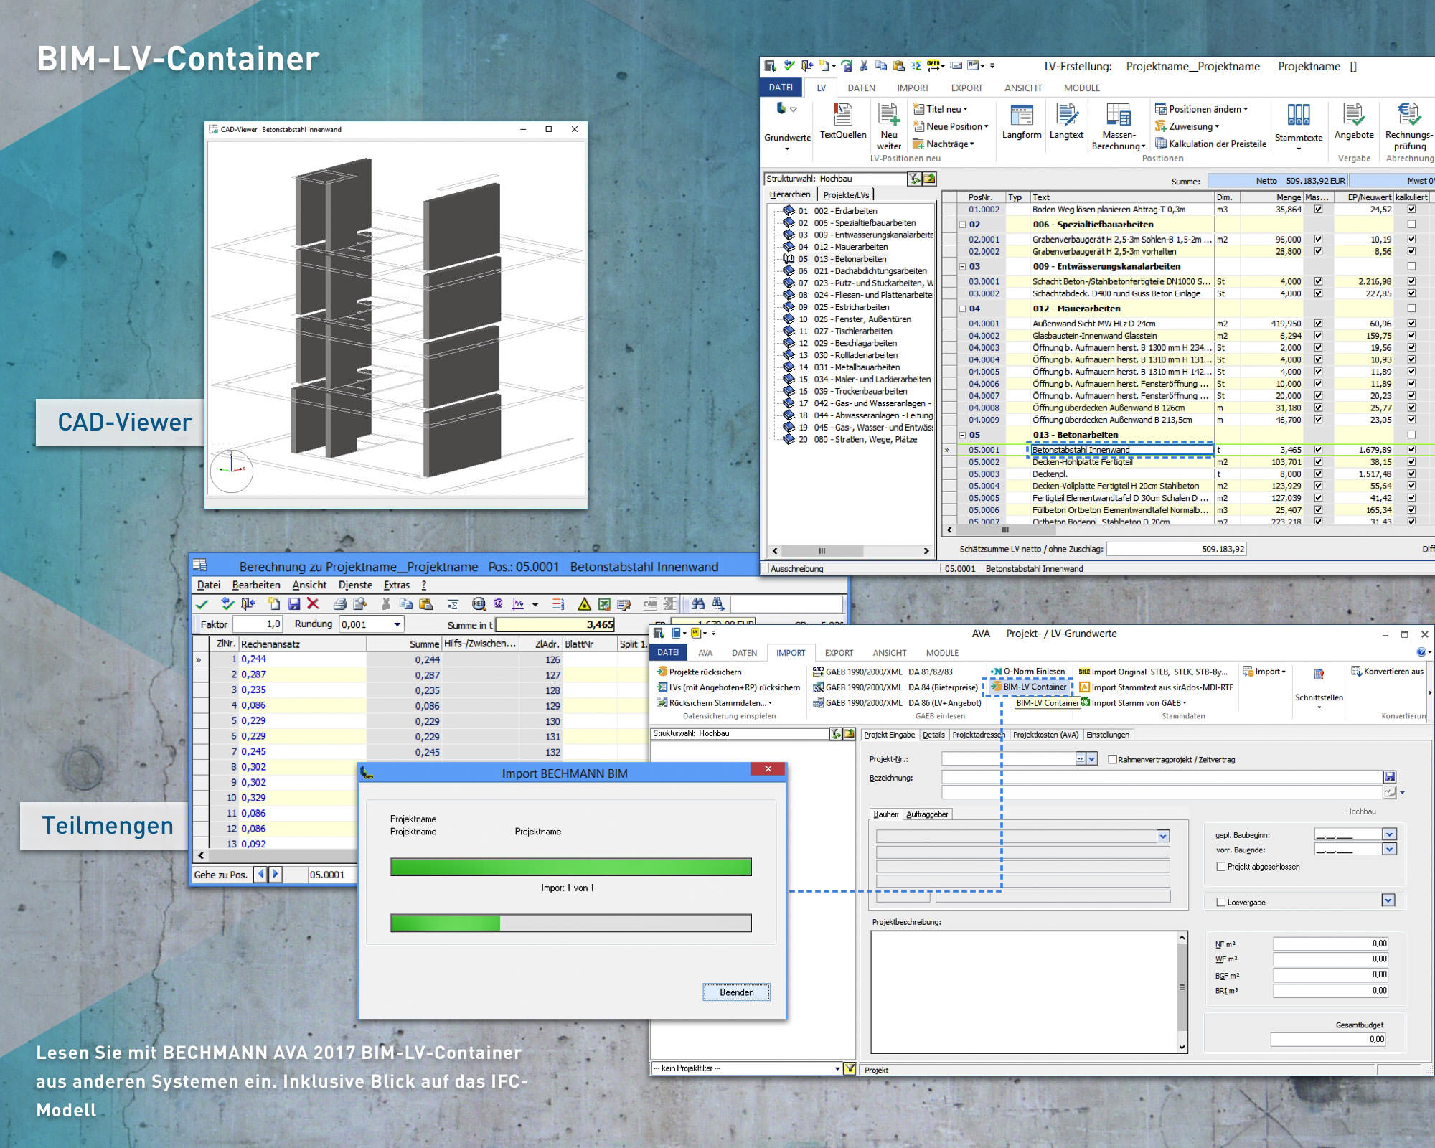Open DATEI button in LV window
The height and width of the screenshot is (1148, 1435).
[x=781, y=88]
